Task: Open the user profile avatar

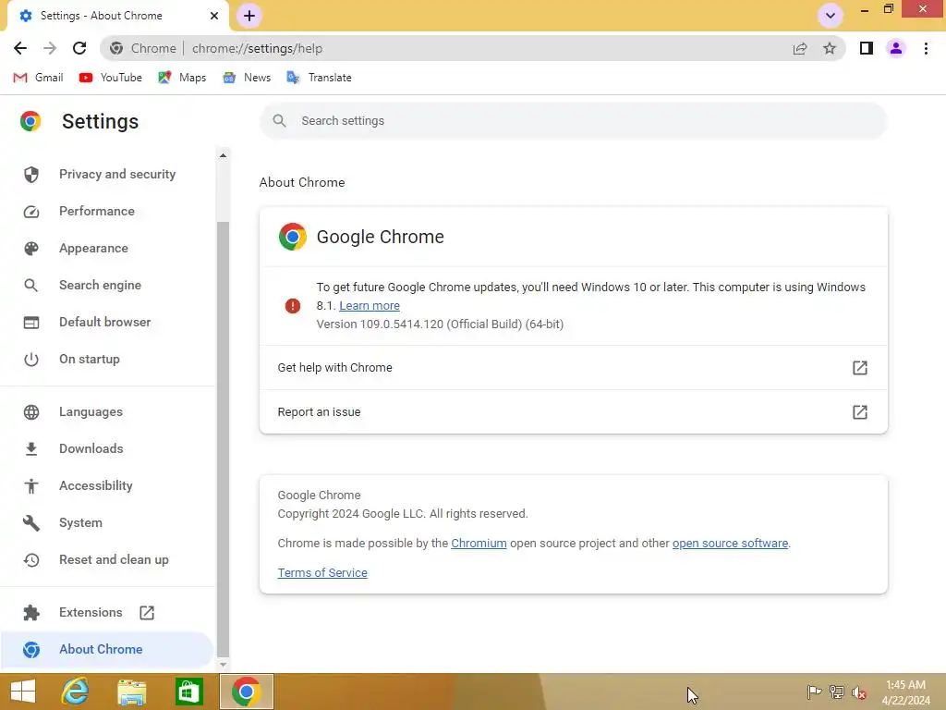Action: coord(896,48)
